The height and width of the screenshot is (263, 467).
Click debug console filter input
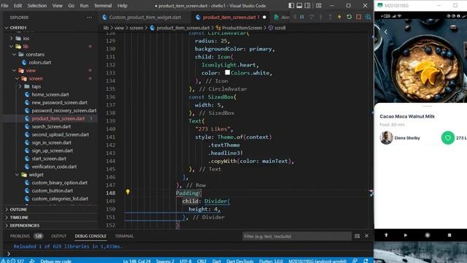tap(297, 236)
